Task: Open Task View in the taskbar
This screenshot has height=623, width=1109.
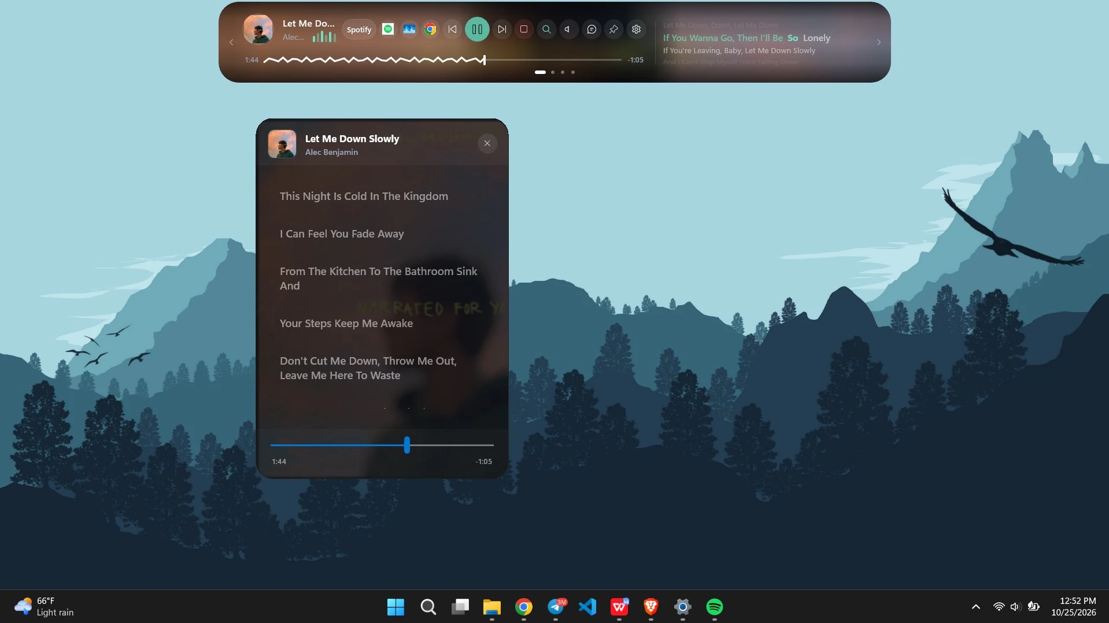Action: click(x=460, y=607)
